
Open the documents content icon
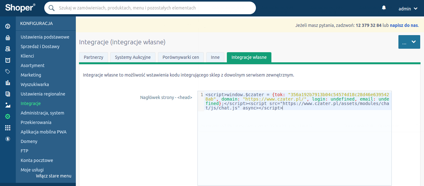click(8, 94)
